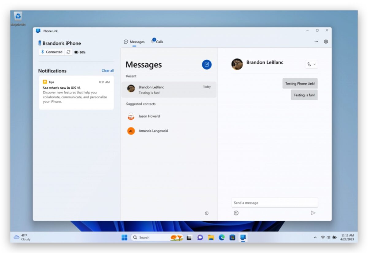Click the "Testing Phone Link!" message bubble
368x253 pixels.
300,83
